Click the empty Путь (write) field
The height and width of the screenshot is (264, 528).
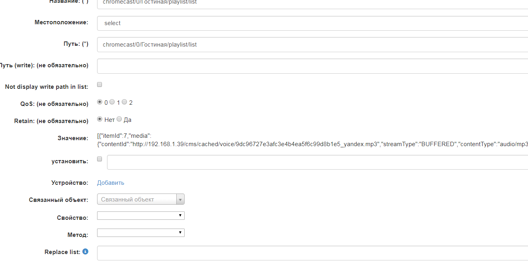[x=239, y=65]
